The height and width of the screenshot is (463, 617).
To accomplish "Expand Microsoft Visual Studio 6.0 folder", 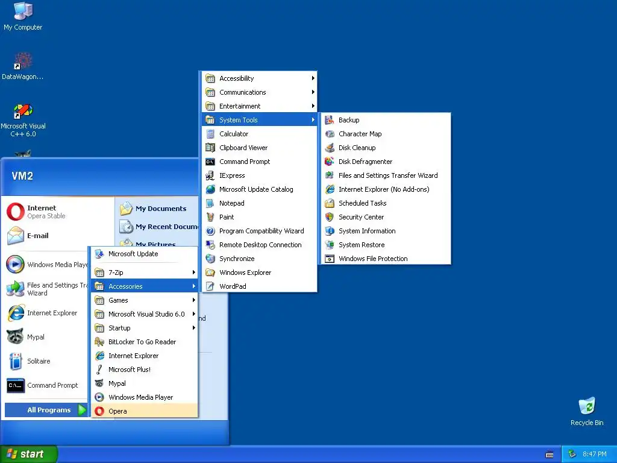I will point(144,313).
